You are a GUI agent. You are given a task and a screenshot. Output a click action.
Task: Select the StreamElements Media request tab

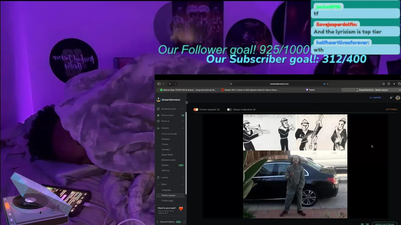click(372, 90)
